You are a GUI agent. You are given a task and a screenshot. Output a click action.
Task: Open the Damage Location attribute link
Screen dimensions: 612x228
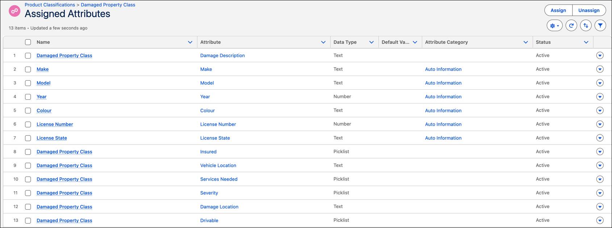pos(219,207)
